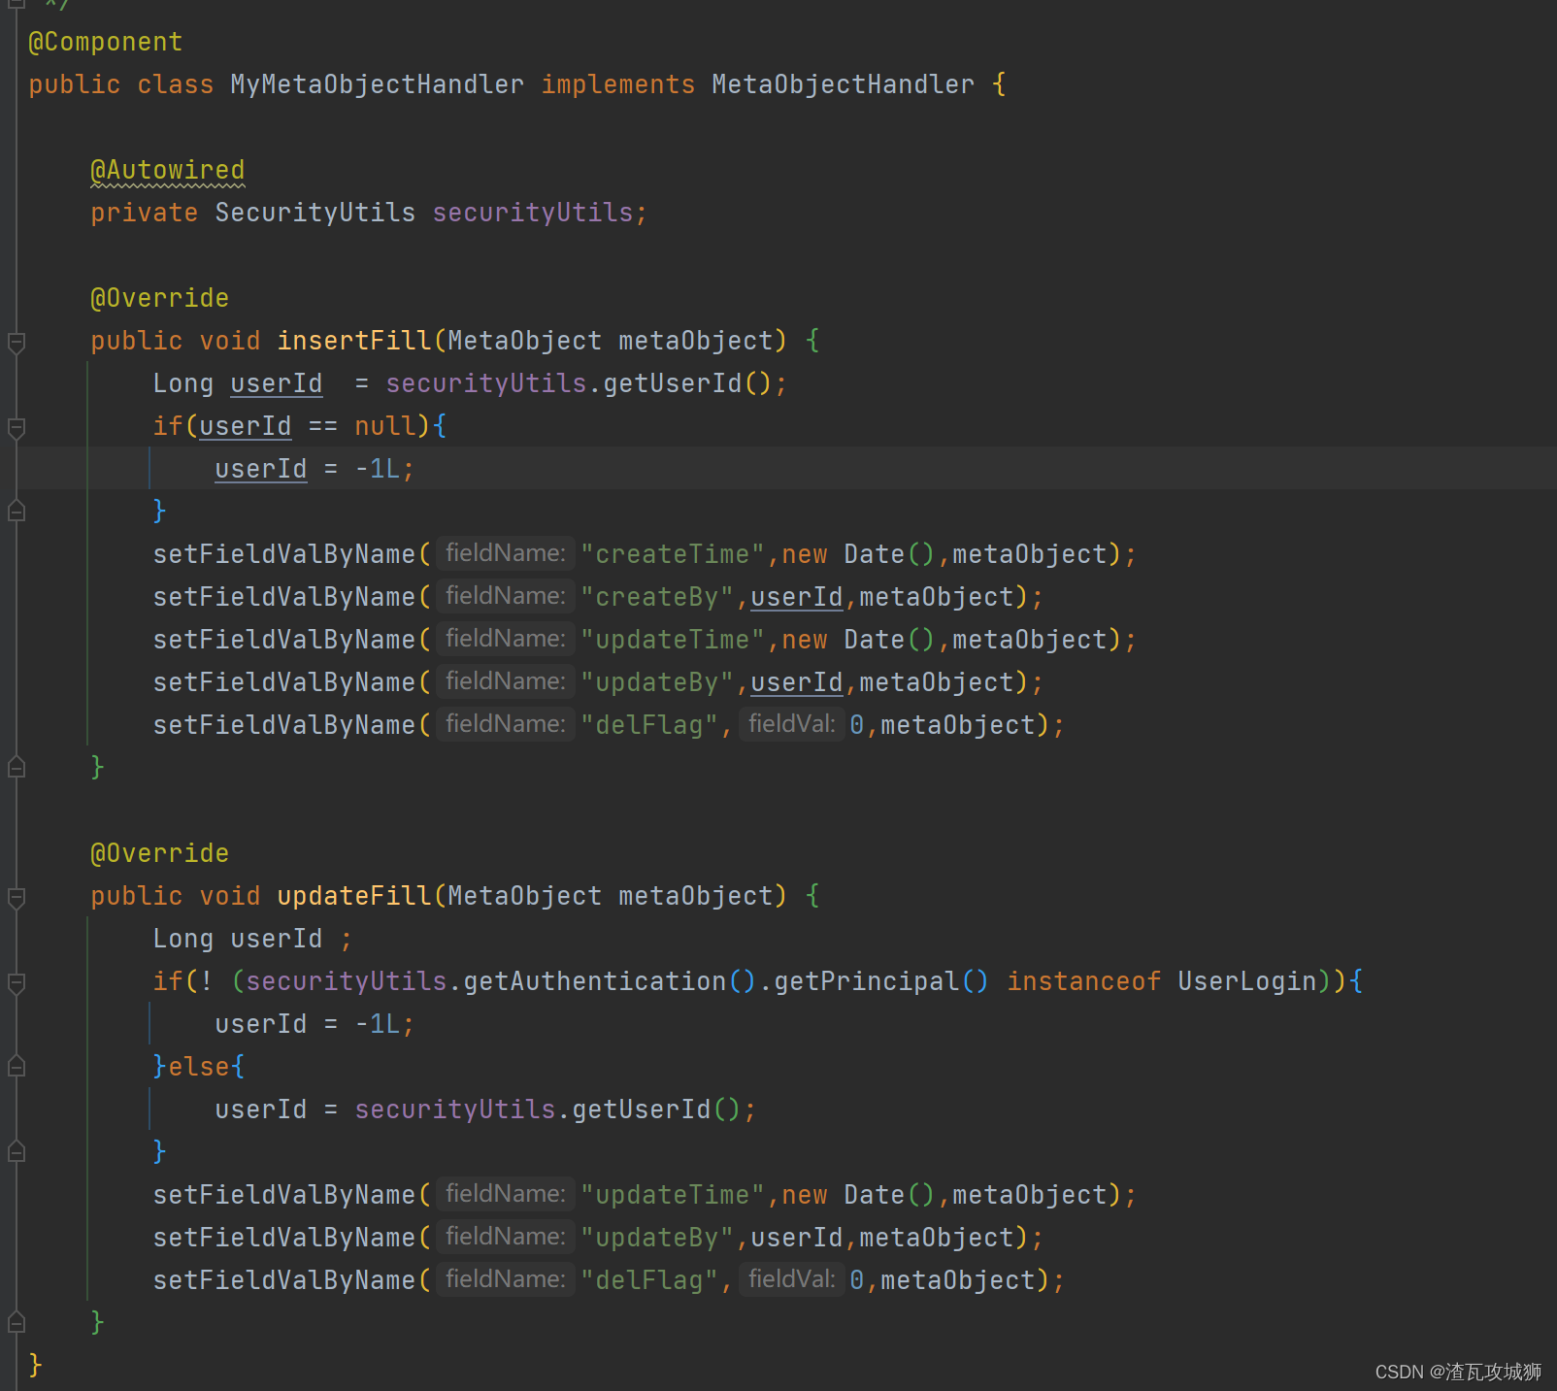Image resolution: width=1557 pixels, height=1391 pixels.
Task: Click fieldVal: hint in updateFill delFlag line
Action: [x=791, y=1279]
